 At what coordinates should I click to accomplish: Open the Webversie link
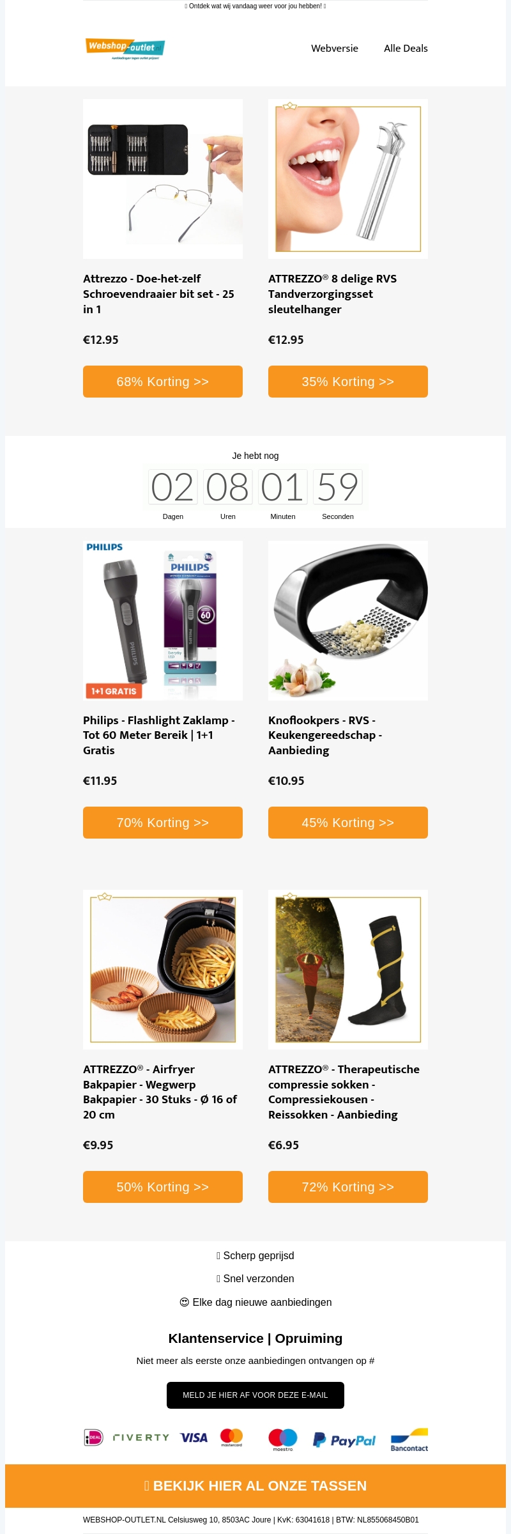click(x=335, y=48)
